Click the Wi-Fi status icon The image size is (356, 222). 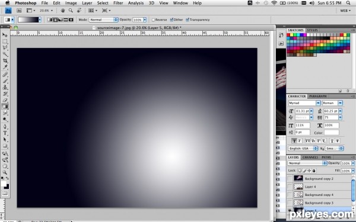pyautogui.click(x=274, y=3)
